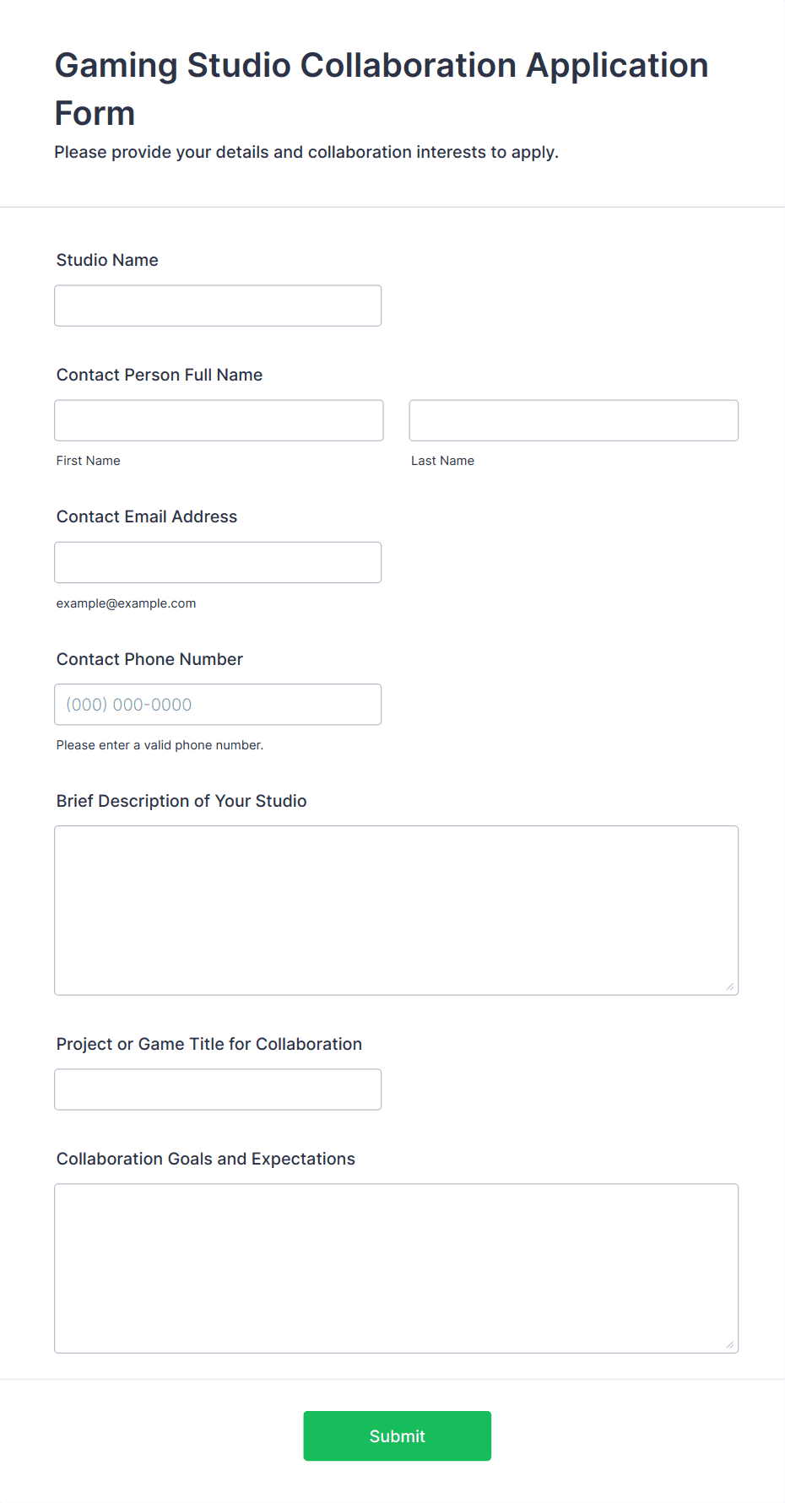The height and width of the screenshot is (1503, 785).
Task: Focus the First Name text box
Action: [219, 420]
